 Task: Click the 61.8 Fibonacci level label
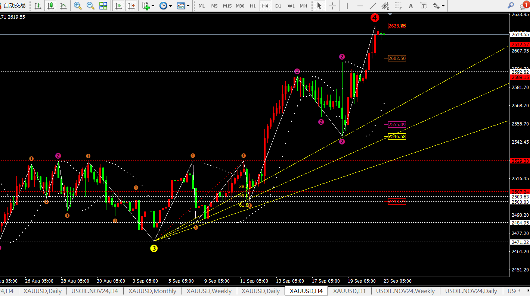244,205
